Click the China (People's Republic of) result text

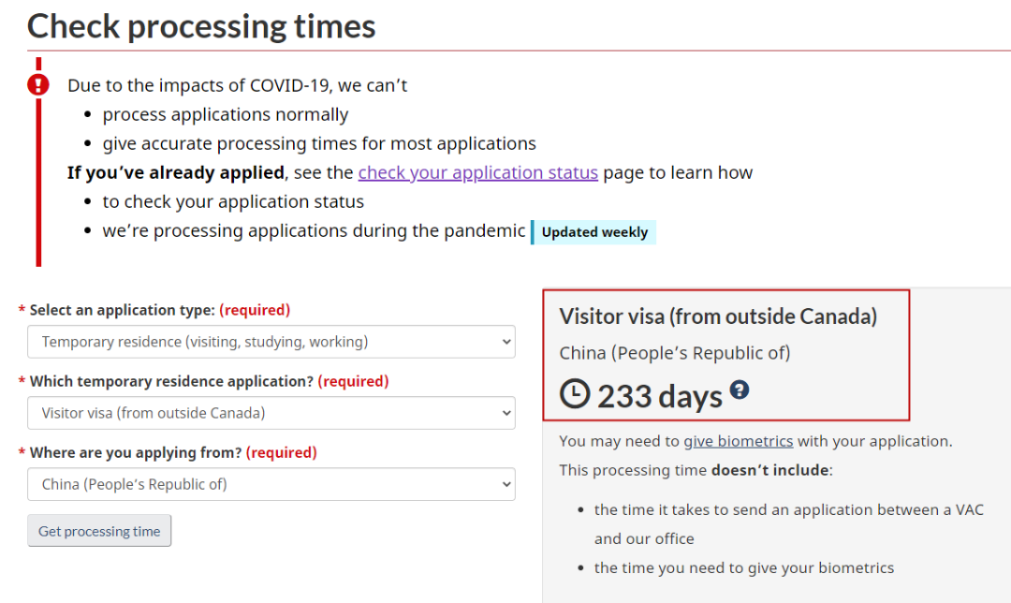pos(674,353)
